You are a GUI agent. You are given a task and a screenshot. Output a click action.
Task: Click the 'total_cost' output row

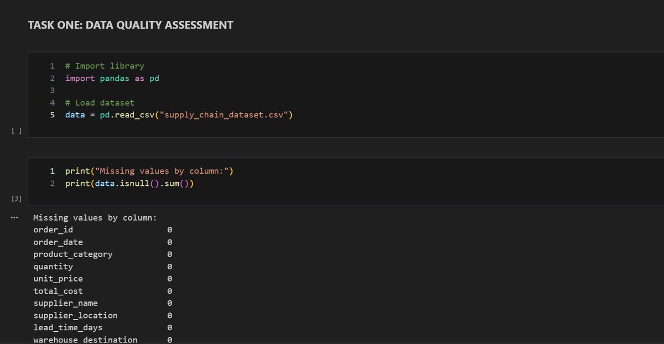(103, 290)
